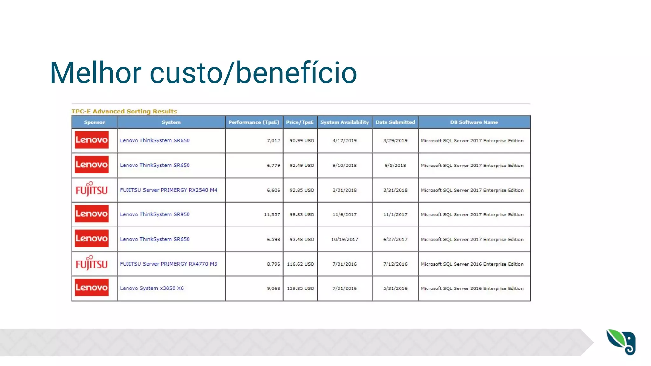Screen dimensions: 651x366
Task: Click the green elephant logo in the slide corner
Action: pos(621,342)
